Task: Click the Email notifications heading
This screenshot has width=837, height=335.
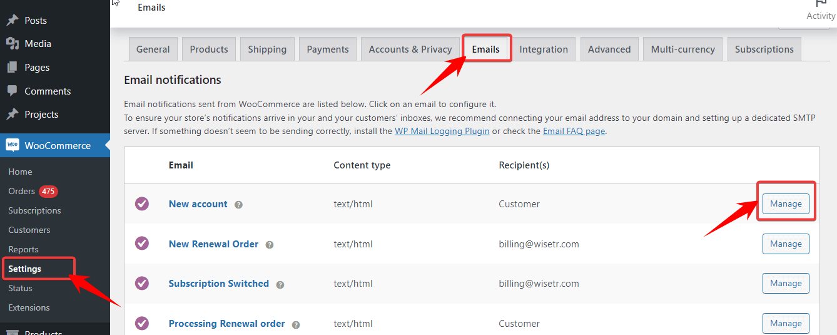Action: 173,80
